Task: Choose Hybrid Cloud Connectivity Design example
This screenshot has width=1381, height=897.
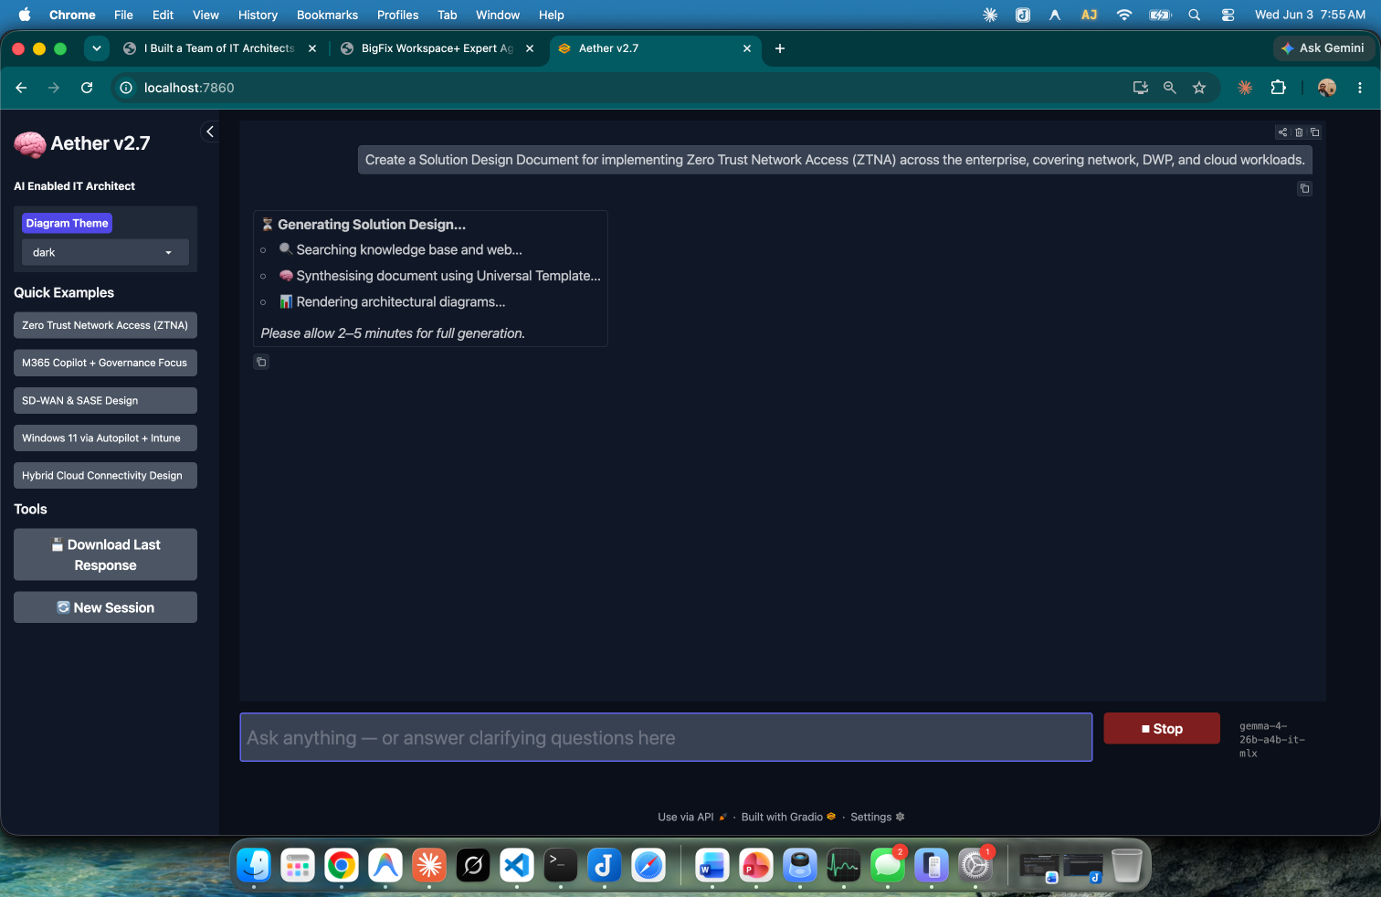Action: click(x=105, y=475)
